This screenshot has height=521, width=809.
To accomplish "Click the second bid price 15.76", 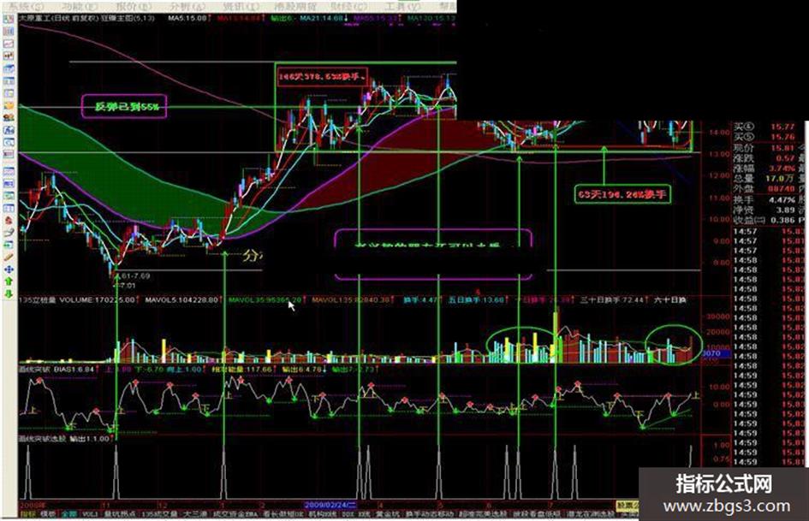I will pyautogui.click(x=782, y=137).
